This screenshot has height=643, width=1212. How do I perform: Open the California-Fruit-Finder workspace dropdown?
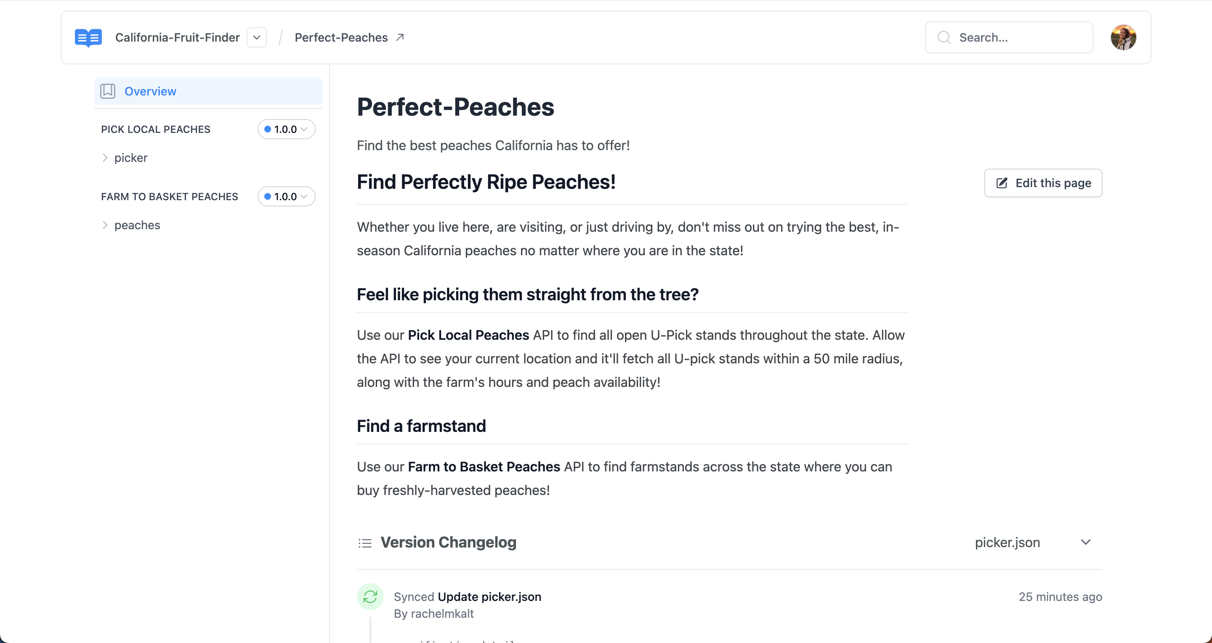pyautogui.click(x=256, y=37)
